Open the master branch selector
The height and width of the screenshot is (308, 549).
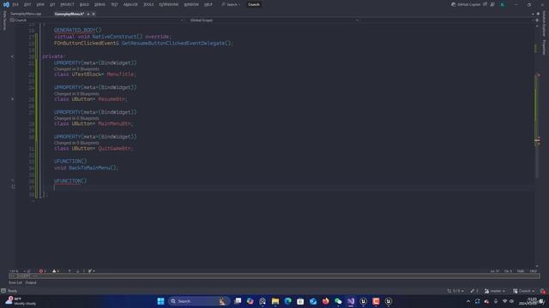coord(495,291)
